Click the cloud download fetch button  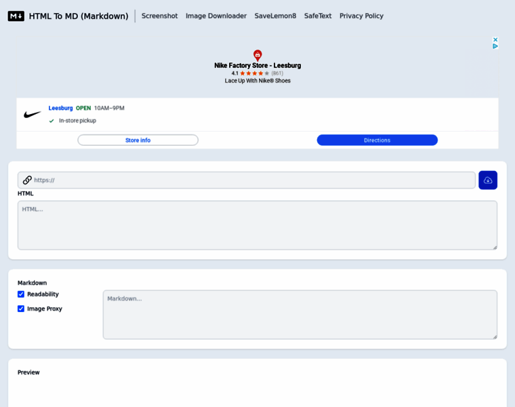pyautogui.click(x=488, y=180)
